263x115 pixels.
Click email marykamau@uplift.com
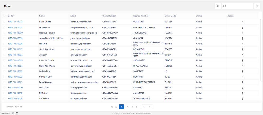(x=81, y=27)
